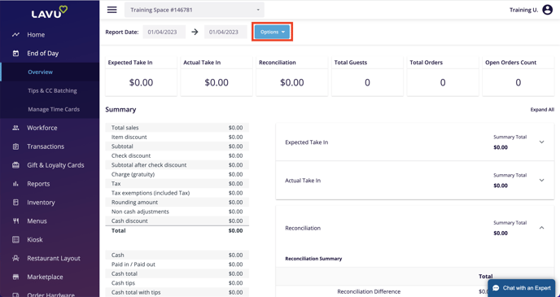Click the Reconciliation Difference row
Viewport: 560px width, 297px height.
tap(415, 291)
